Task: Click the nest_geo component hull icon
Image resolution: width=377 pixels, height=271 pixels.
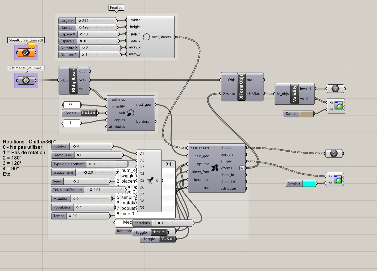Action: click(x=130, y=113)
